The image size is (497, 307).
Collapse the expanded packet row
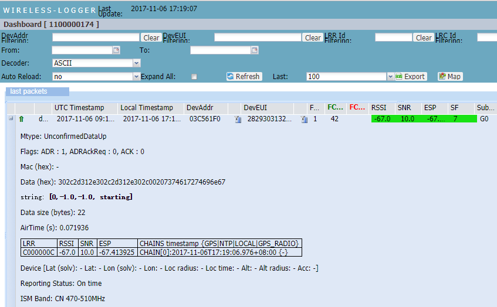click(11, 118)
